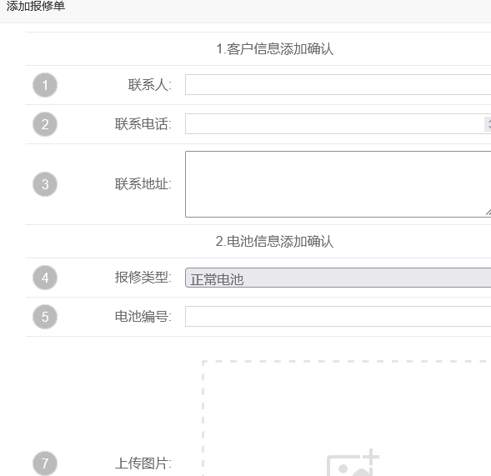Click the step 1 circle badge

[45, 85]
